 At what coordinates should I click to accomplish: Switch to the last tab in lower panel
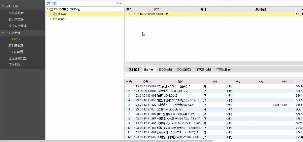tap(224, 70)
